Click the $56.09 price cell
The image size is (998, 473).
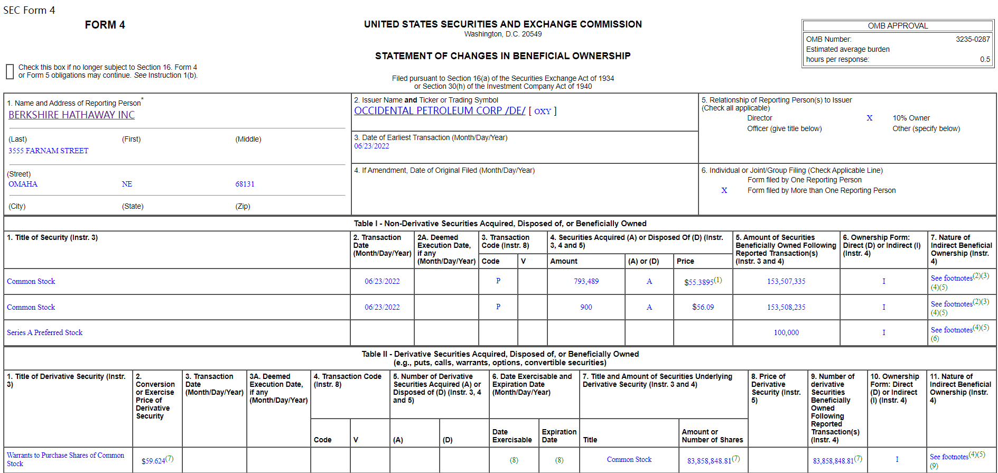pos(703,307)
